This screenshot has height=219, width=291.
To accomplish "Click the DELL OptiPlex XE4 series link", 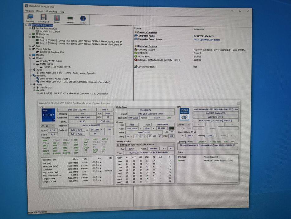I will tap(207, 40).
